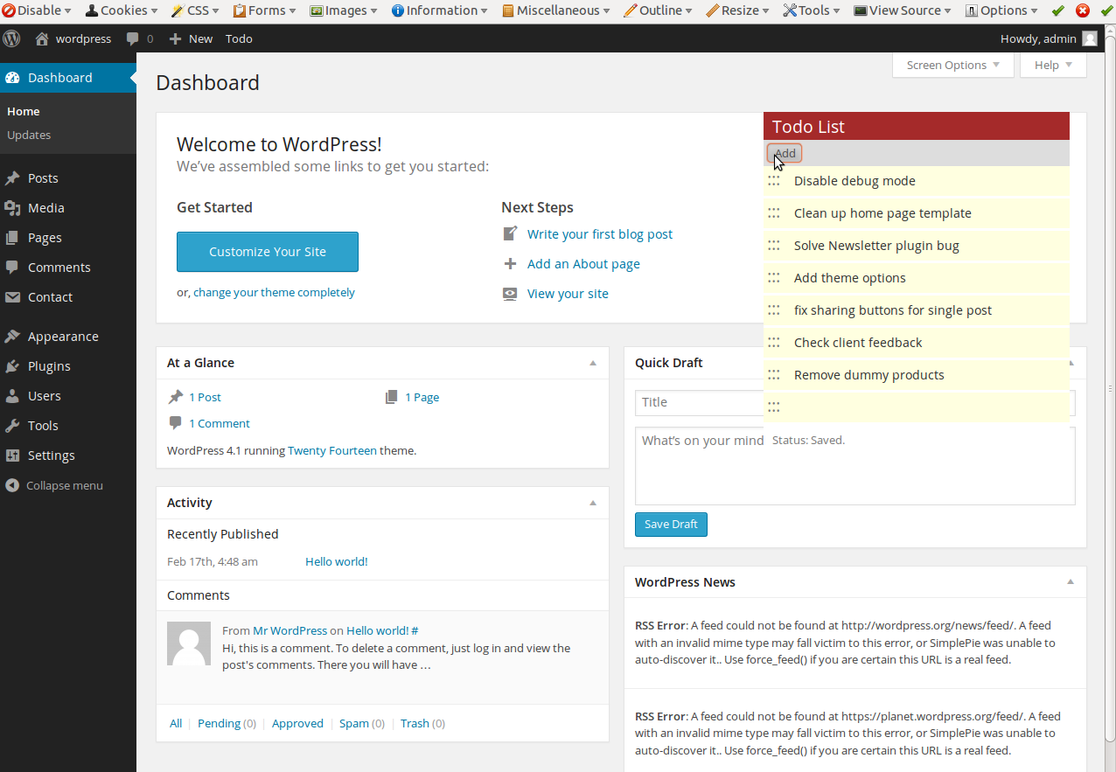Click the Collapse menu arrow icon
The height and width of the screenshot is (772, 1116).
pos(12,485)
